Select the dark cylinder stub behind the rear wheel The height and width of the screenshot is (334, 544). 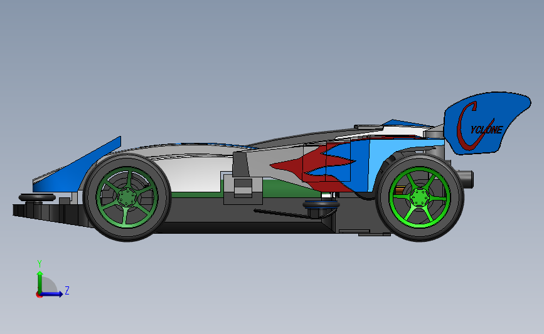point(466,179)
